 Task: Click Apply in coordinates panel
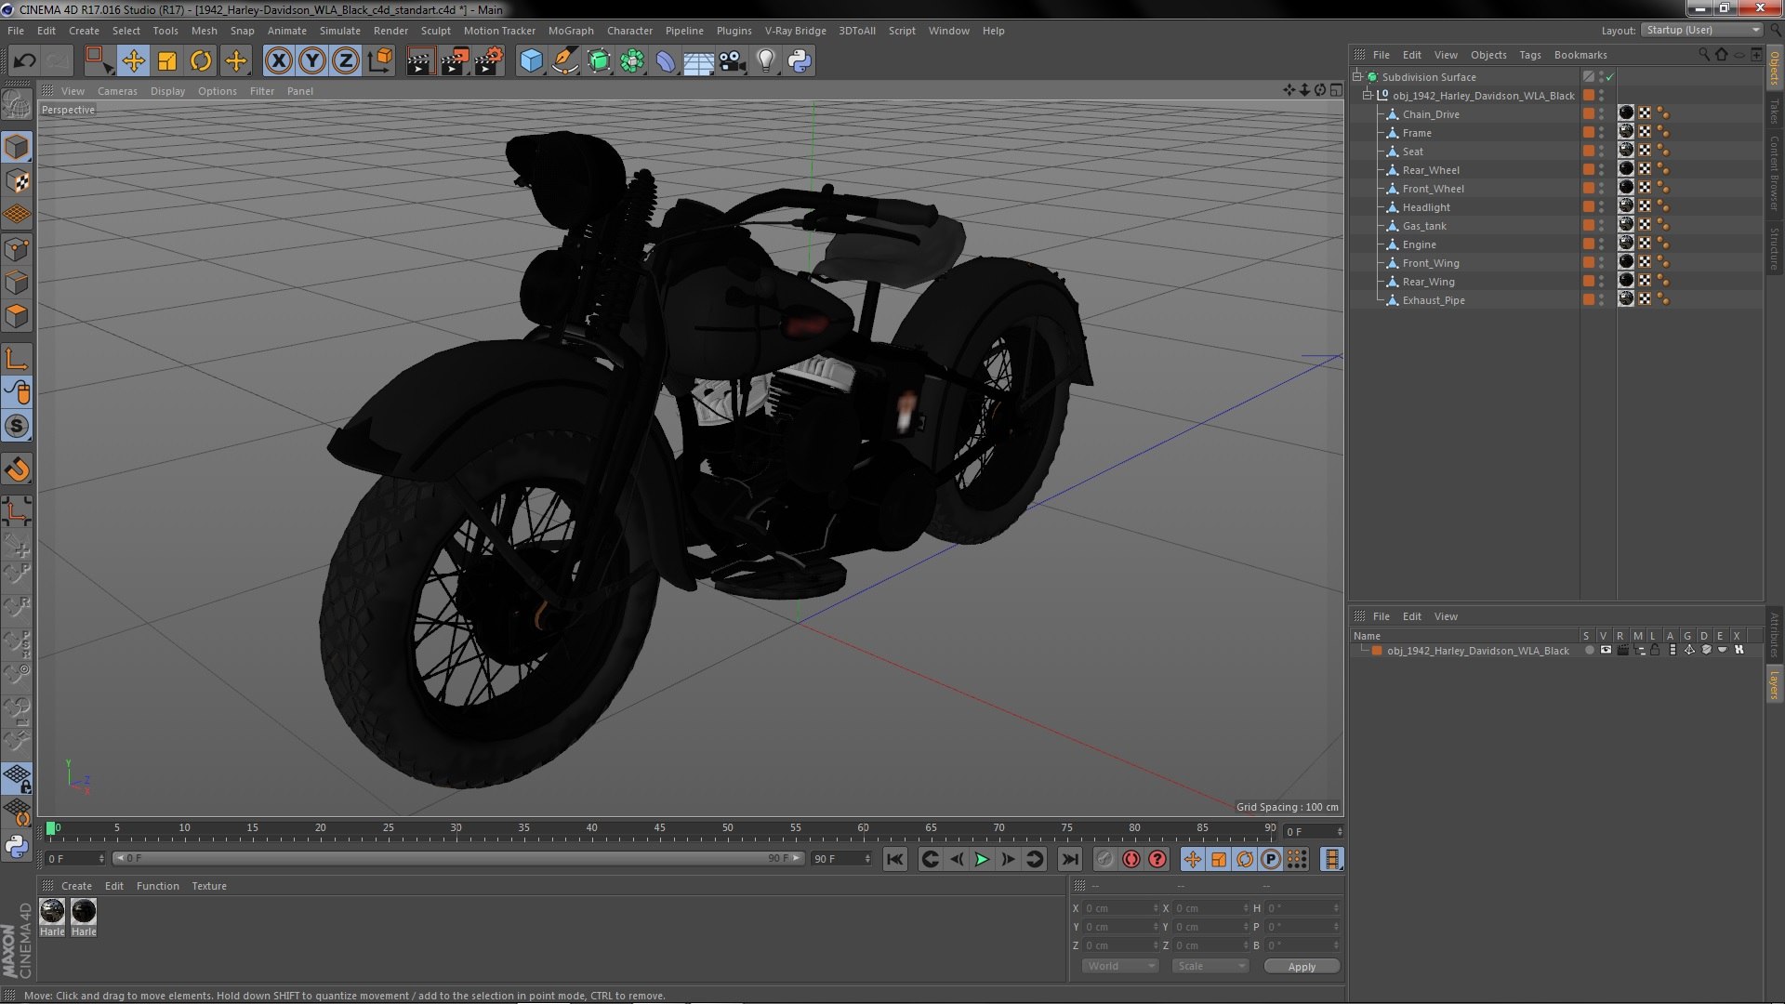tap(1302, 967)
